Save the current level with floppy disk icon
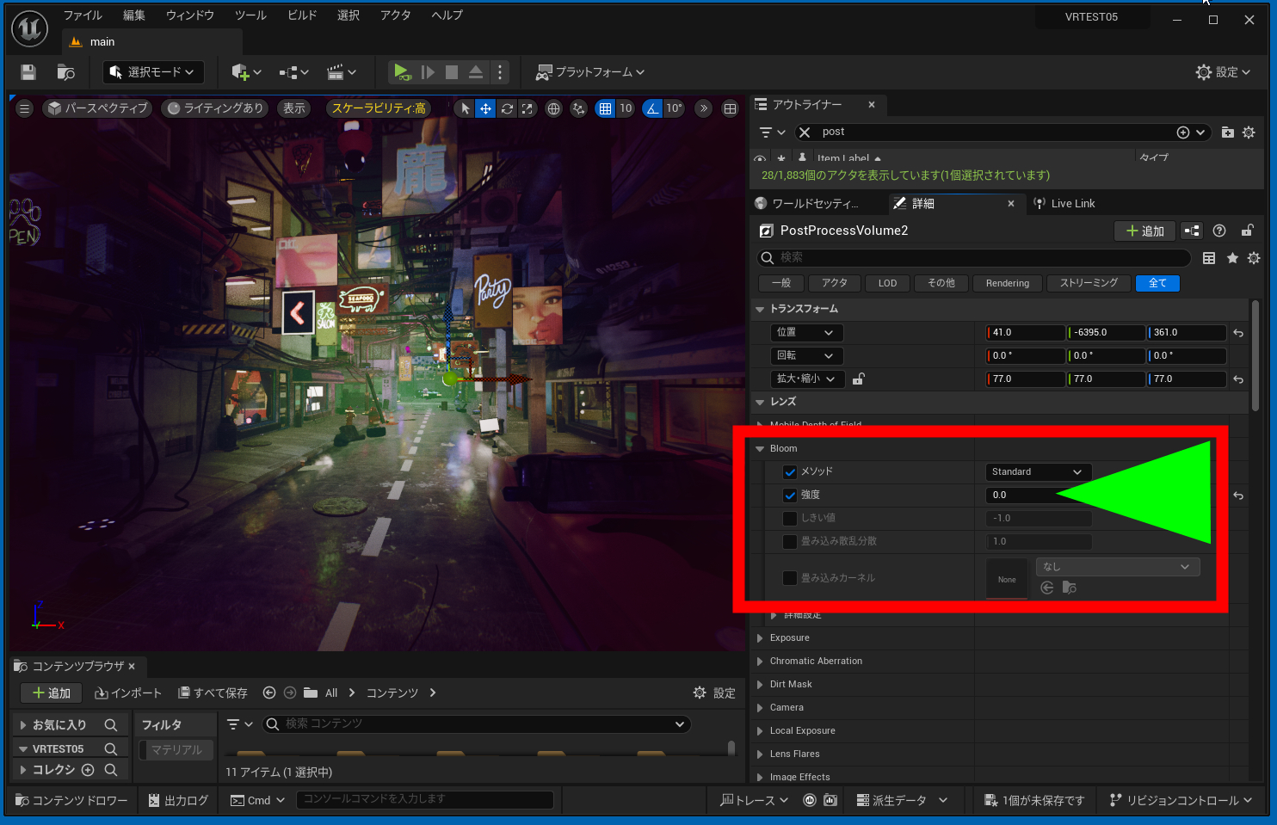This screenshot has height=825, width=1277. pyautogui.click(x=28, y=72)
